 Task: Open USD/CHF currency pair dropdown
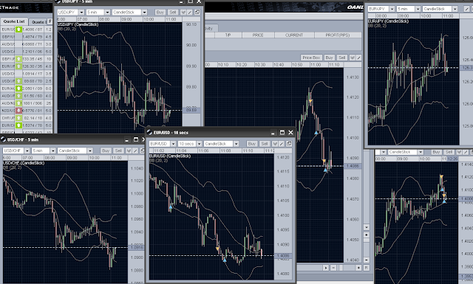27,150
